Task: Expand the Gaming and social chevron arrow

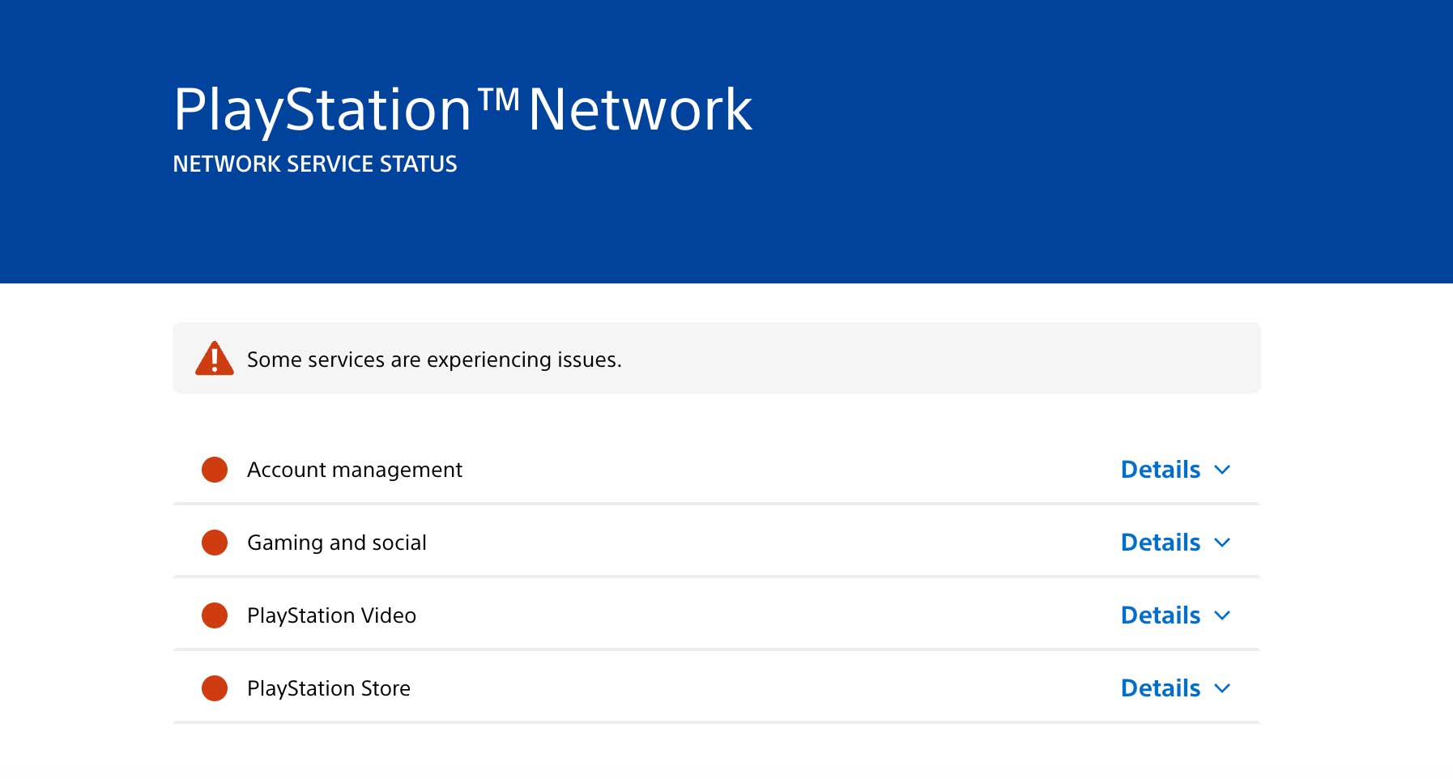Action: click(1223, 543)
